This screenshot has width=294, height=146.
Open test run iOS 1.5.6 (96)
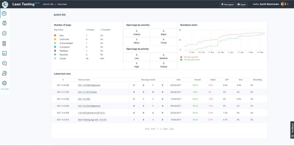pos(84,99)
